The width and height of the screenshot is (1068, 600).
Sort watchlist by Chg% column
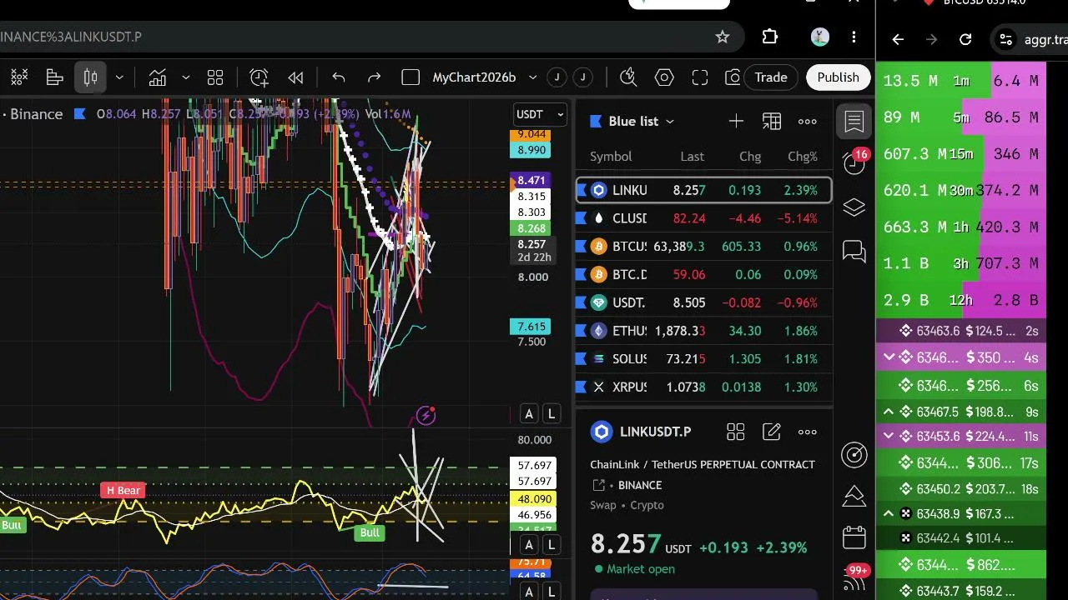803,157
